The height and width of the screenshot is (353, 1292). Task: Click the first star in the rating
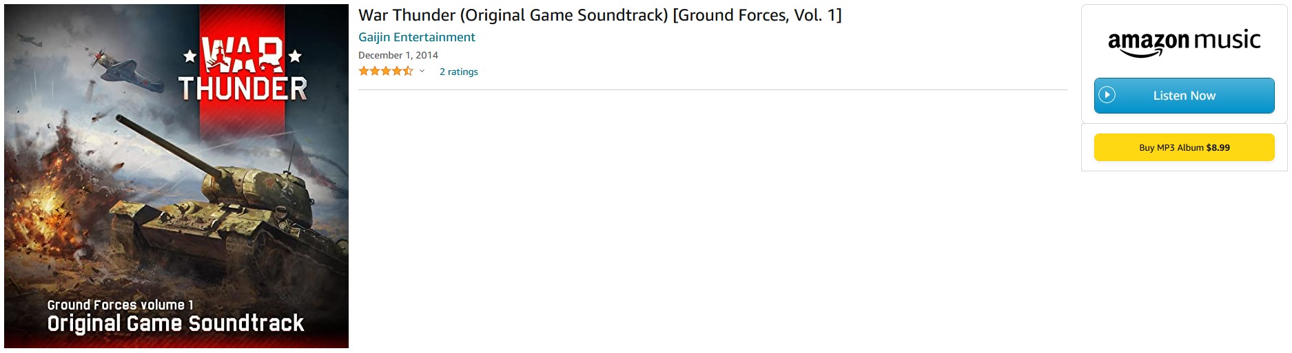coord(364,71)
